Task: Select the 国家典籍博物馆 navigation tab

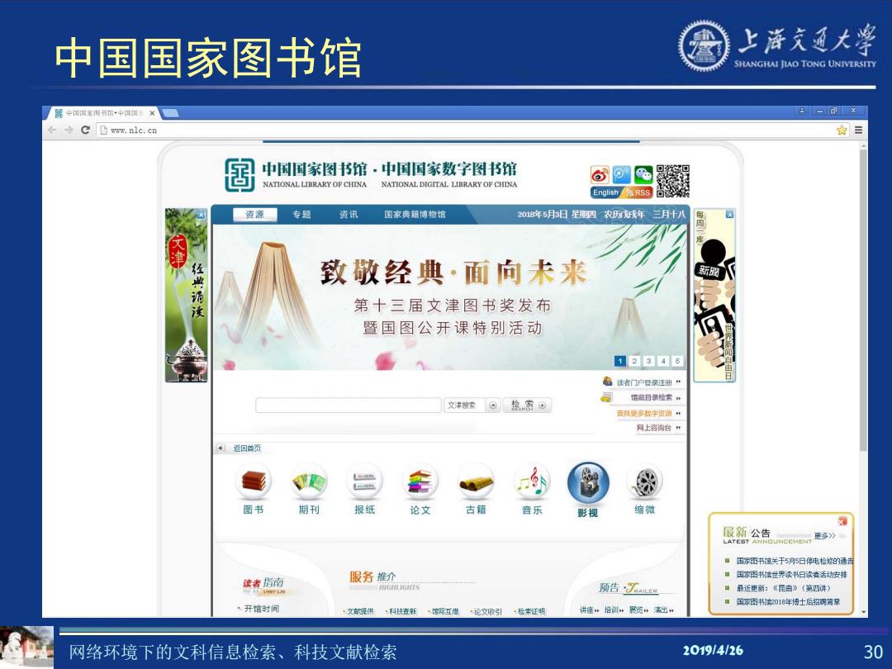Action: [415, 215]
